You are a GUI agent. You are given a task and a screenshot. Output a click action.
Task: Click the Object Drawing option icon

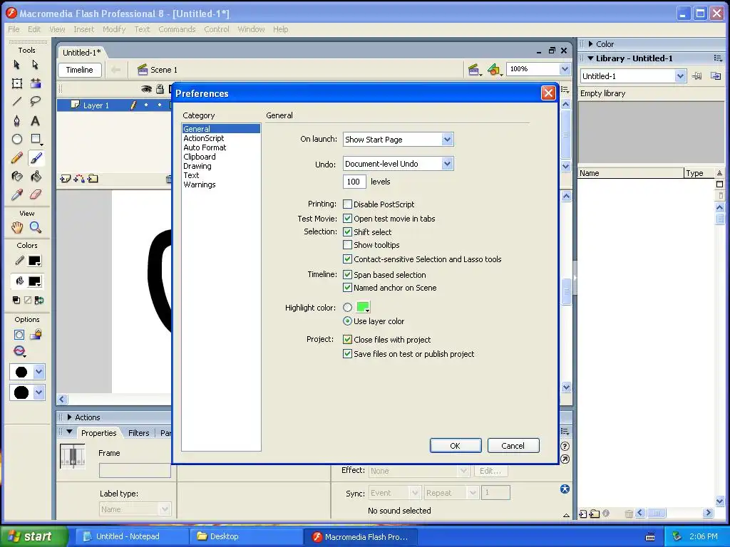point(19,335)
